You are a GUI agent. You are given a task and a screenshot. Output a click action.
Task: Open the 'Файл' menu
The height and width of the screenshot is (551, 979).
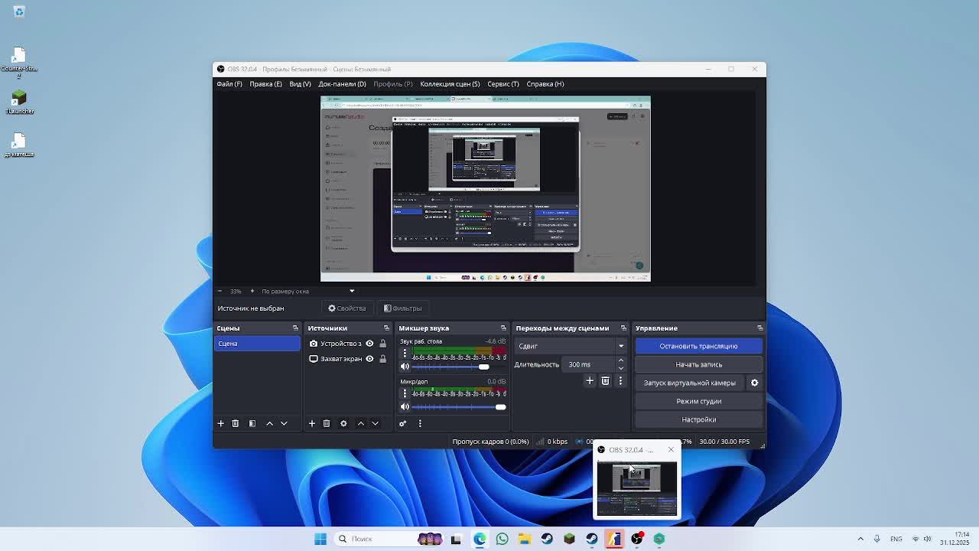point(229,84)
